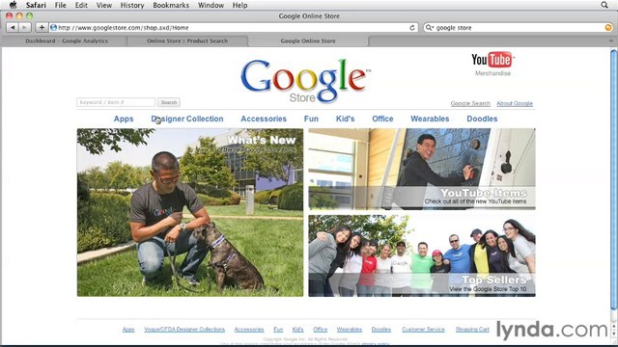Select the Google Online Store tab

point(308,40)
